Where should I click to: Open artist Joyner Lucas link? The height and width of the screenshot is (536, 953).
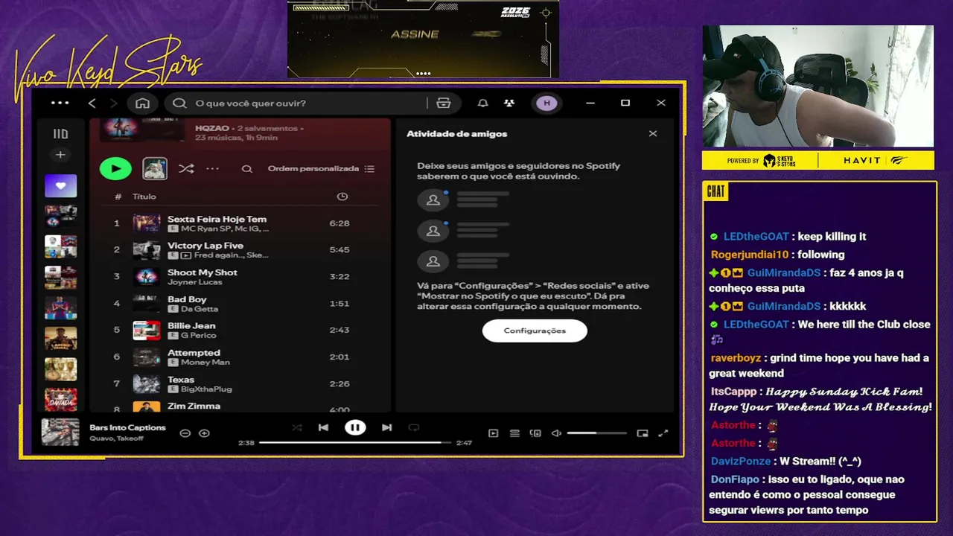pos(195,282)
